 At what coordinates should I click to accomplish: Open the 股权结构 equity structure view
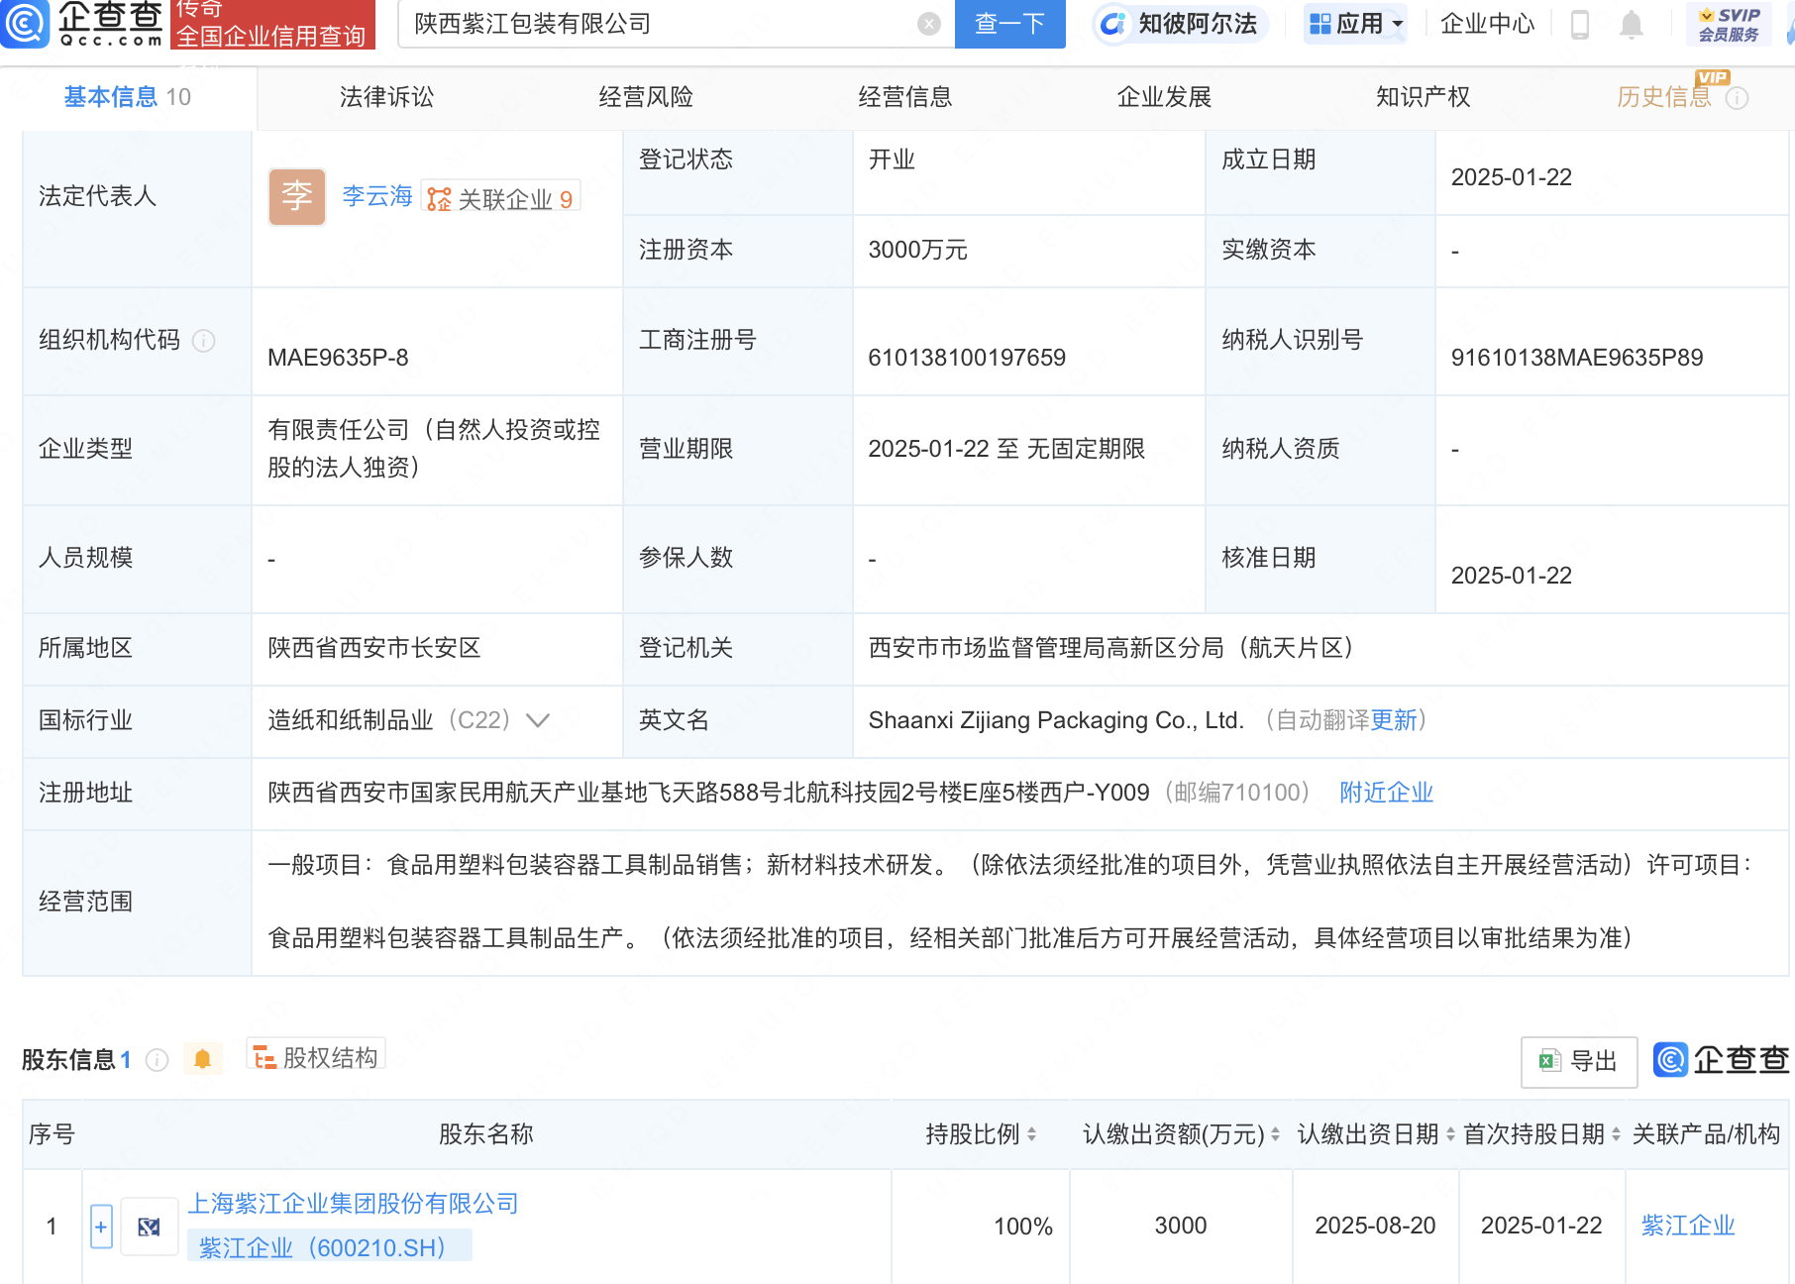315,1057
